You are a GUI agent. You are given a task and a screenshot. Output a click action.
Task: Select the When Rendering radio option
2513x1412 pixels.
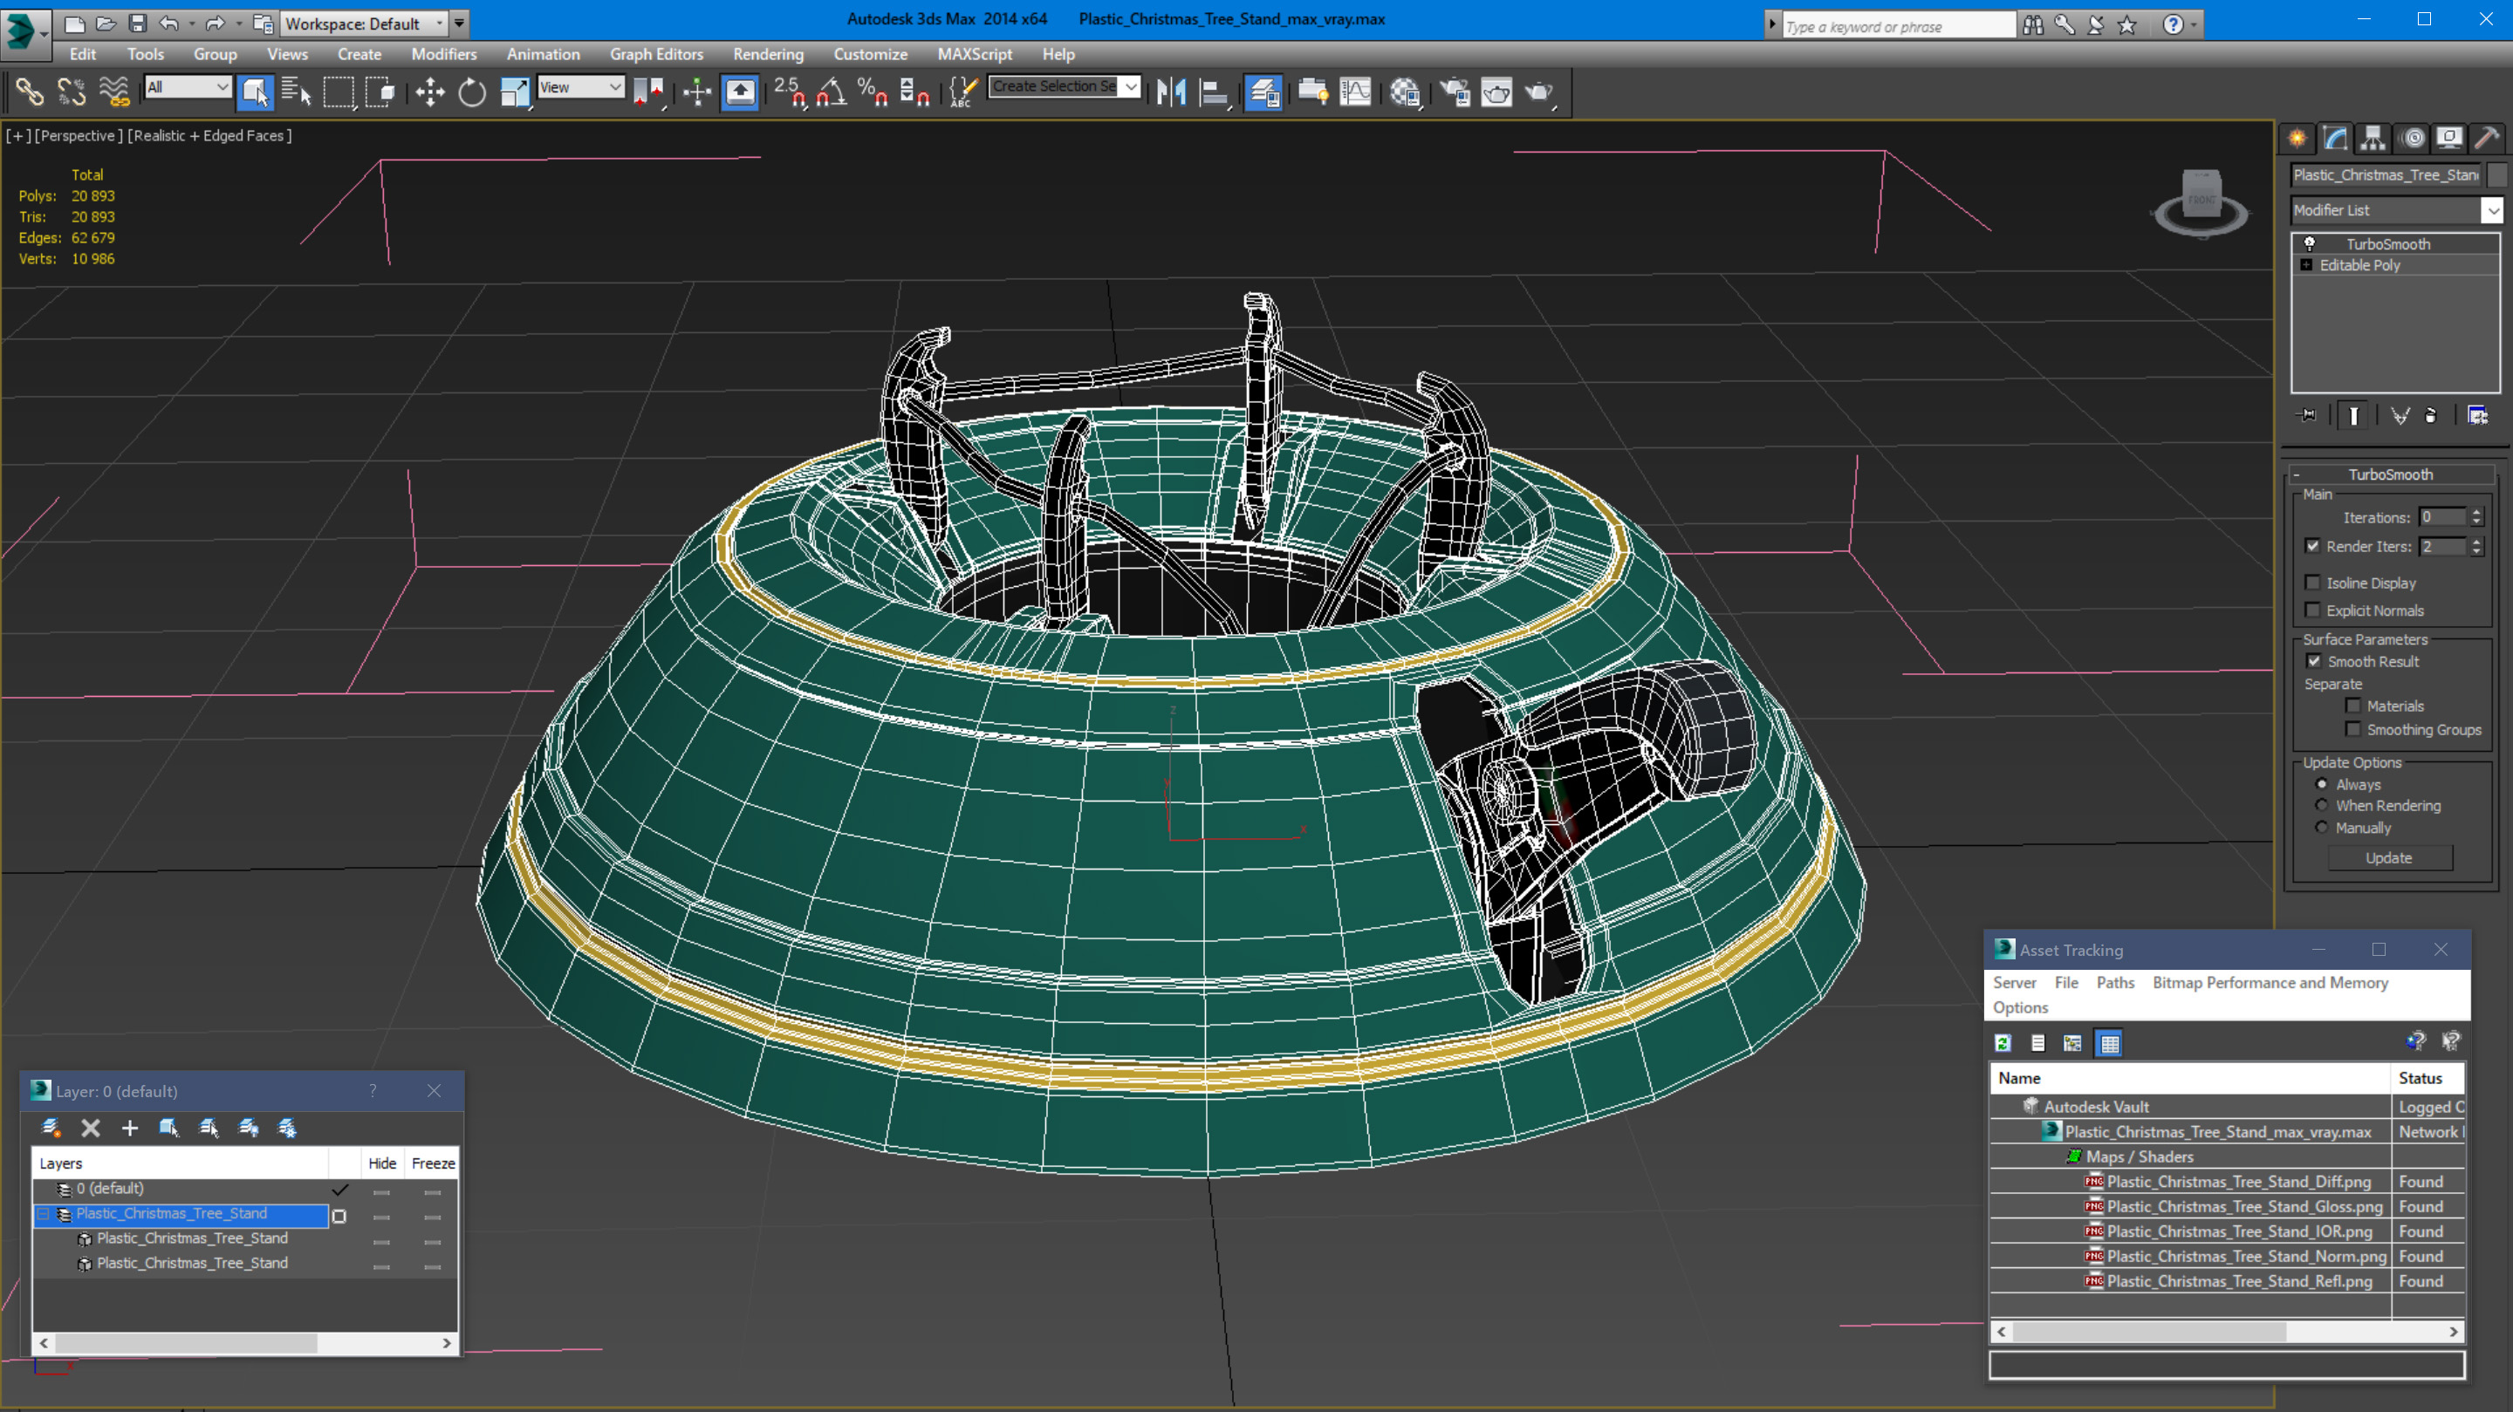tap(2322, 806)
